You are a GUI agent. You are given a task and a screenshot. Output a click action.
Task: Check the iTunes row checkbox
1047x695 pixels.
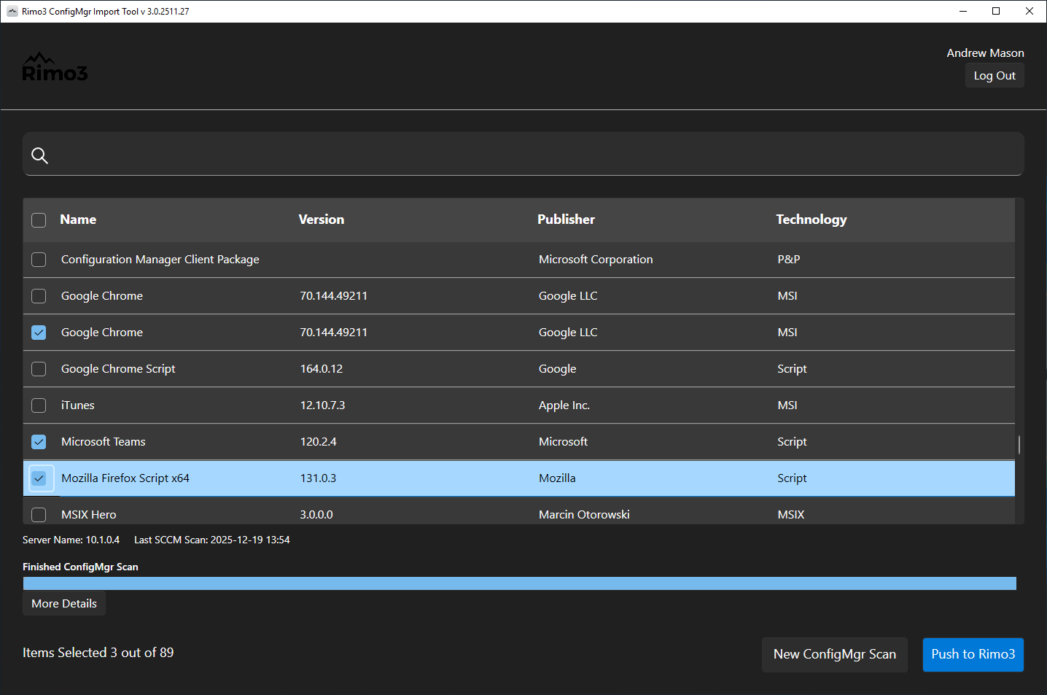click(39, 405)
